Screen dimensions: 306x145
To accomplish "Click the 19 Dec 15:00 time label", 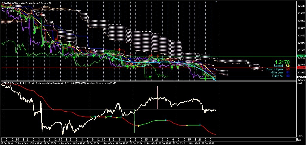I will tap(121, 143).
